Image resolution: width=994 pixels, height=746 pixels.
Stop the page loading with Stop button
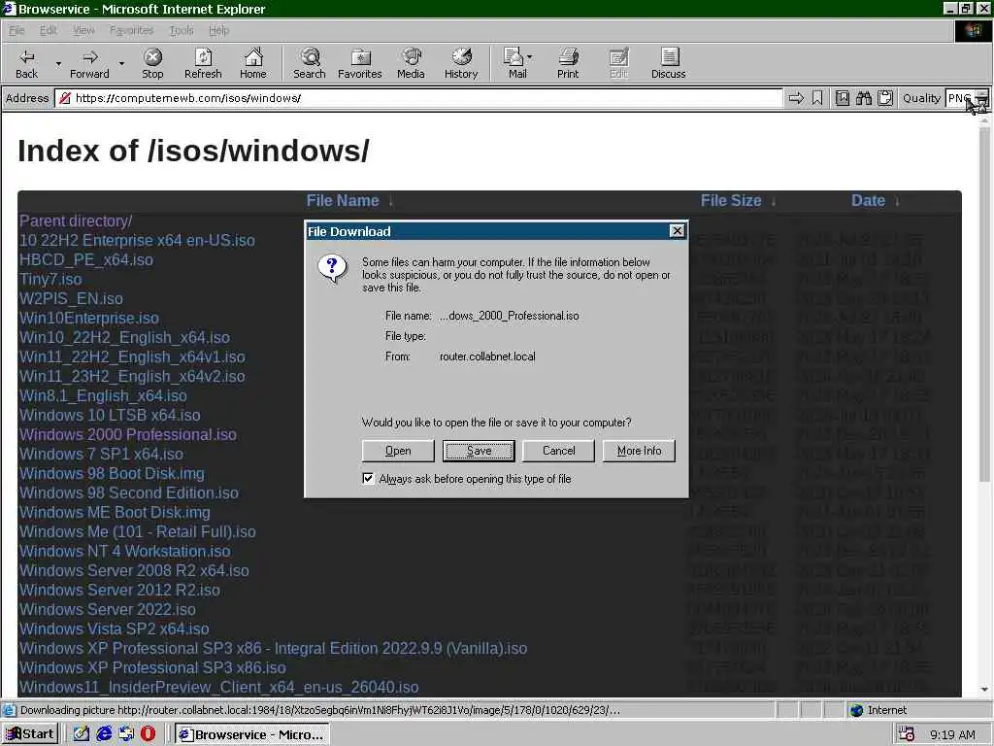152,63
